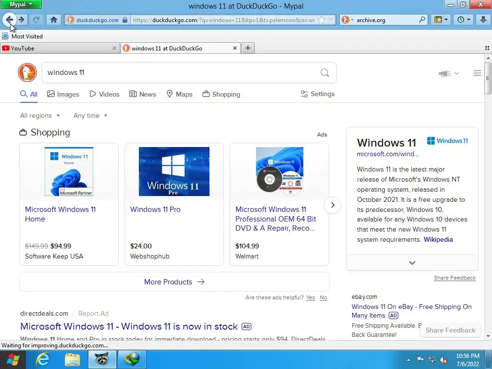Open Microsoft Windows 11 Professional OEM link
492x369 pixels.
275,219
